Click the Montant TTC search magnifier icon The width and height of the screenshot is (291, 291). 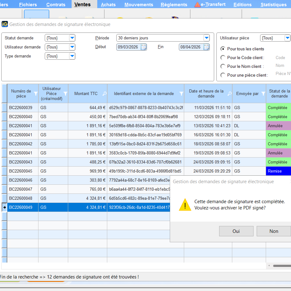tap(104, 93)
